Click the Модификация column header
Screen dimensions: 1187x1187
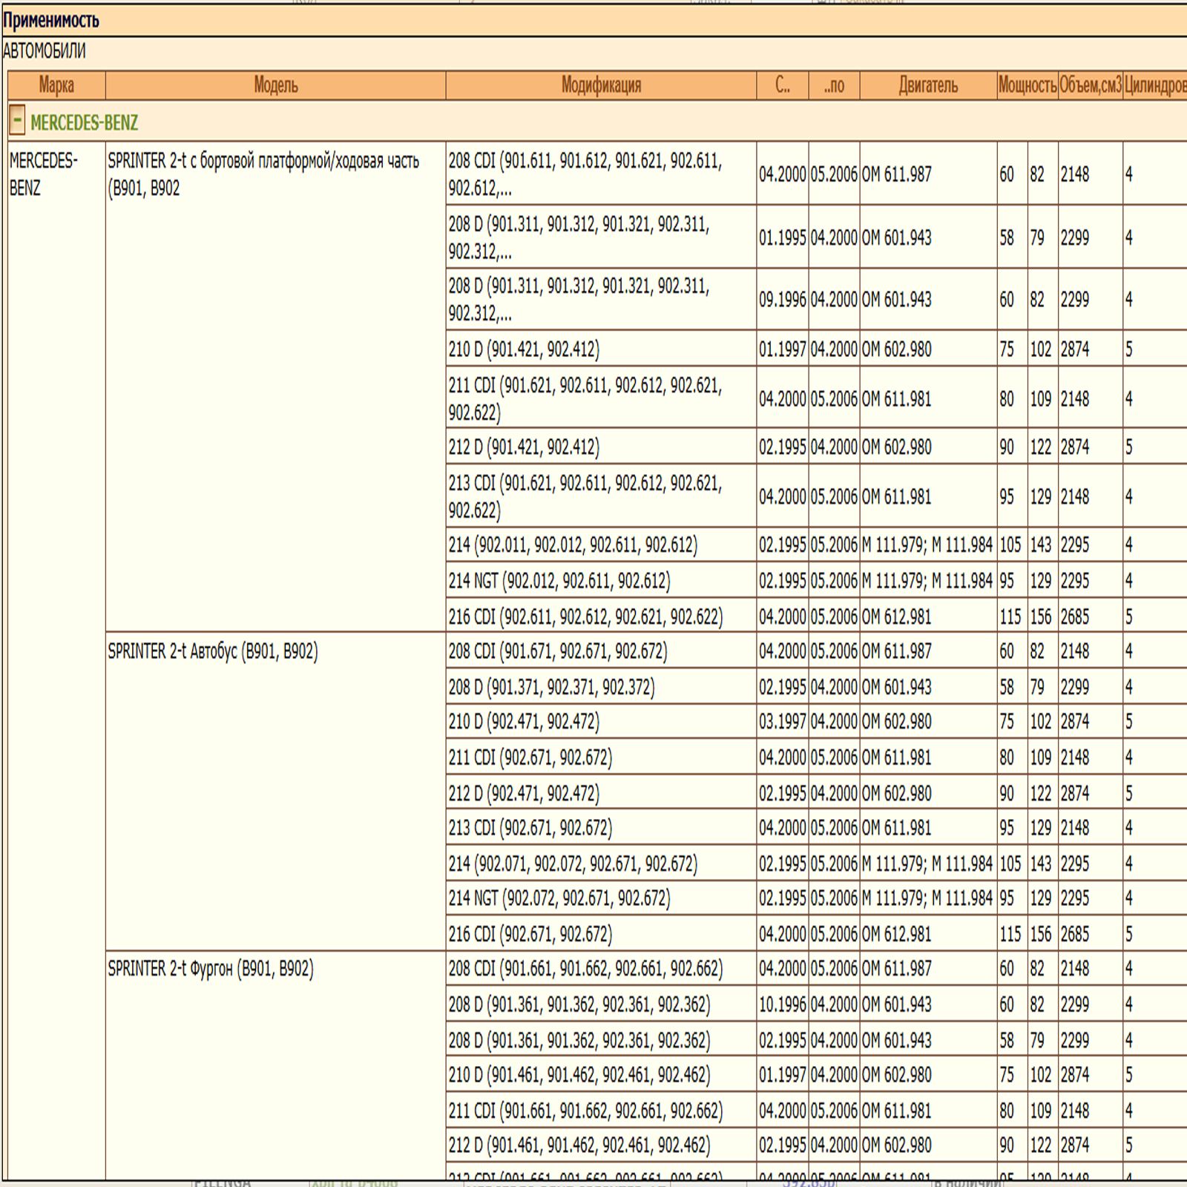coord(600,85)
